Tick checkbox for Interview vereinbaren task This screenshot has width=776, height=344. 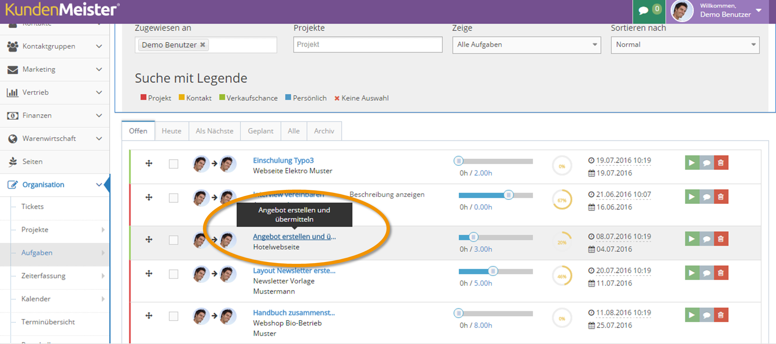tap(173, 198)
